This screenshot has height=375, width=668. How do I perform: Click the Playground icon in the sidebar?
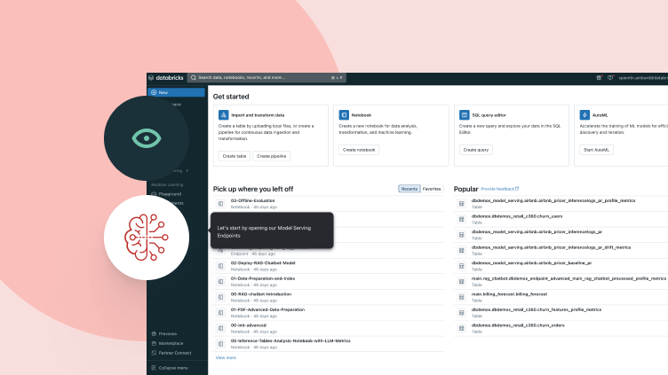[154, 194]
